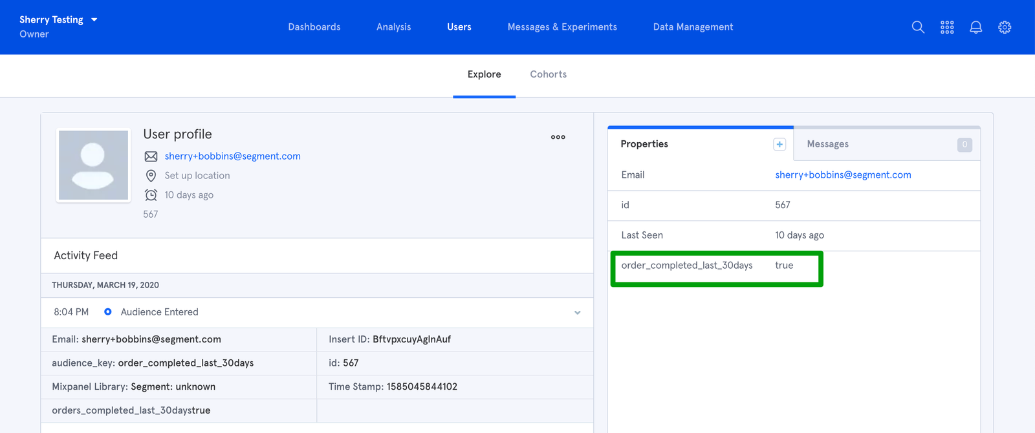Collapse the Audience Entered event chevron

pos(577,313)
